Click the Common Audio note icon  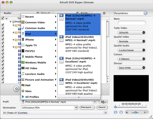[23, 28]
